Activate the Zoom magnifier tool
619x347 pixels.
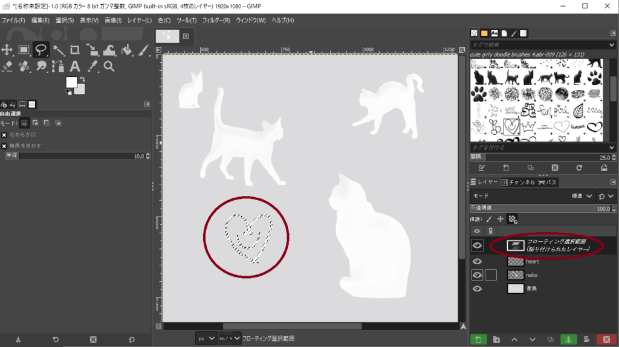(x=109, y=66)
